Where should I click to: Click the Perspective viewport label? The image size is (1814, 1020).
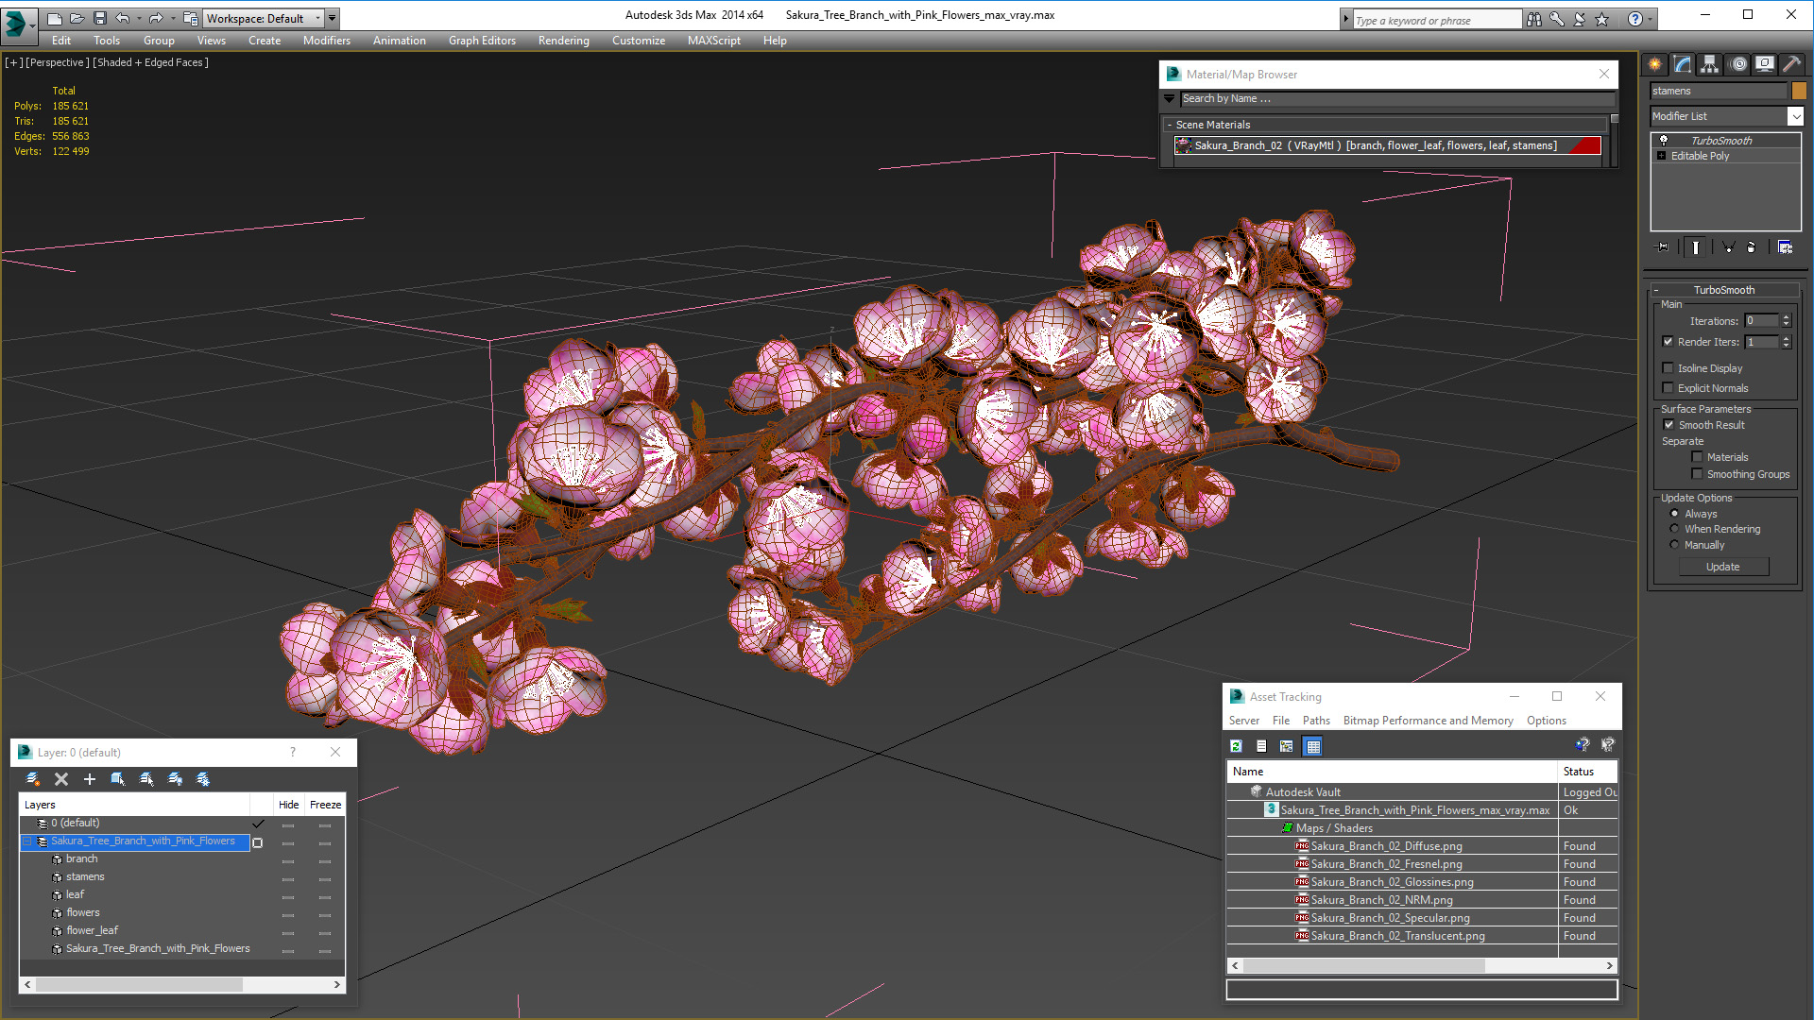tap(57, 62)
